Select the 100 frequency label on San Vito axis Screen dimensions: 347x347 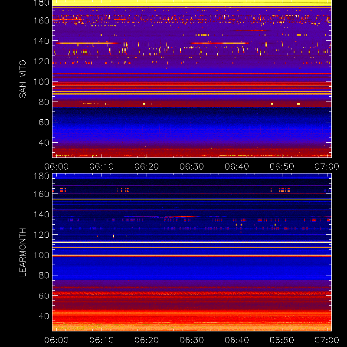click(x=41, y=82)
